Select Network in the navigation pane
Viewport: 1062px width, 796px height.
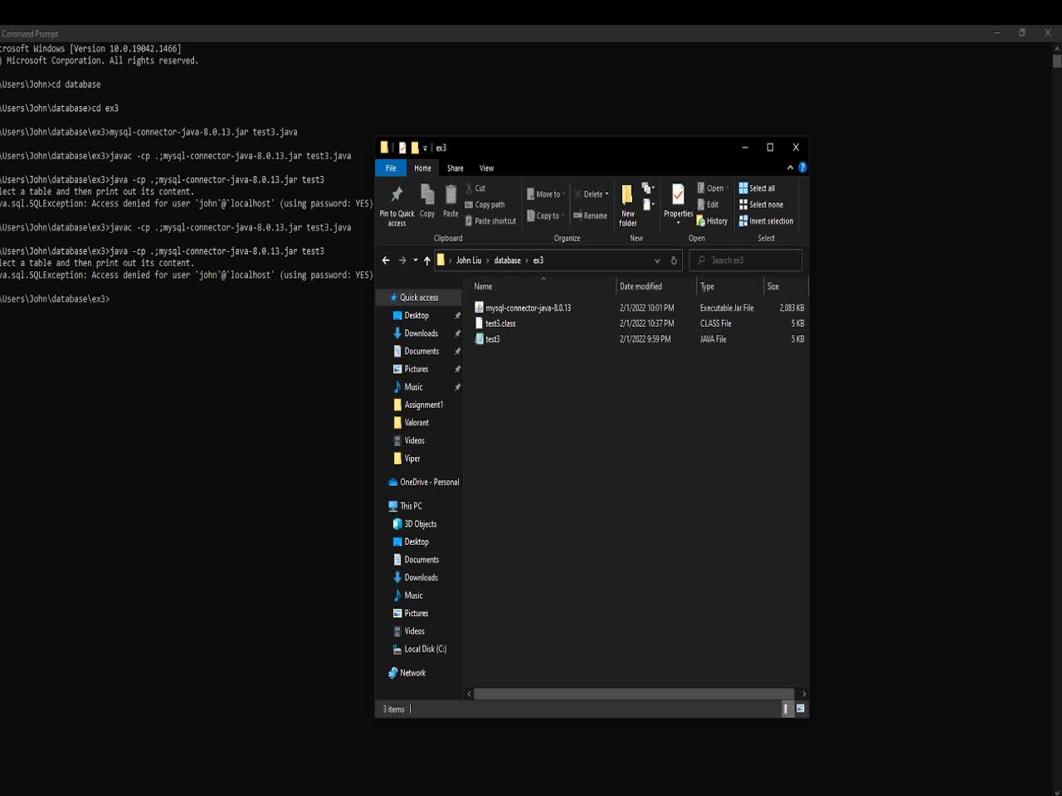point(407,673)
